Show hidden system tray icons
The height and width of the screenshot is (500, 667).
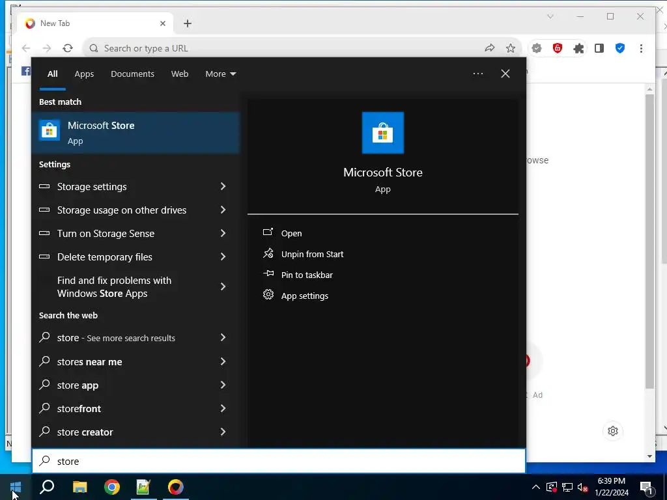536,487
